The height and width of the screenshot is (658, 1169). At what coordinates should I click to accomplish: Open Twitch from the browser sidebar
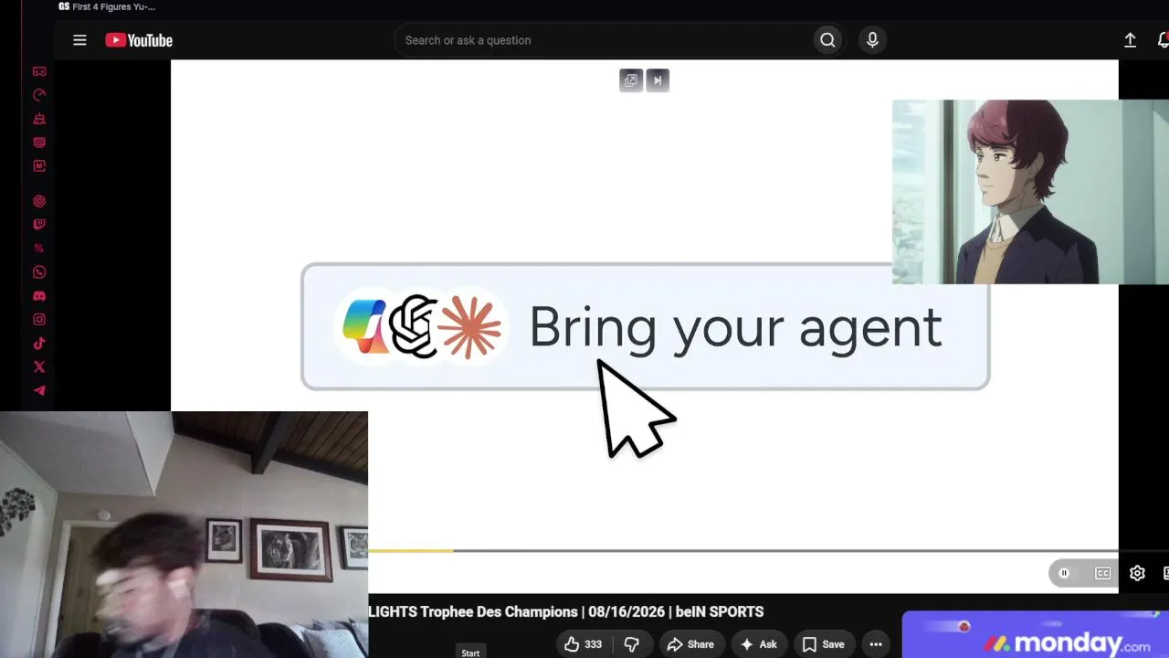tap(39, 225)
